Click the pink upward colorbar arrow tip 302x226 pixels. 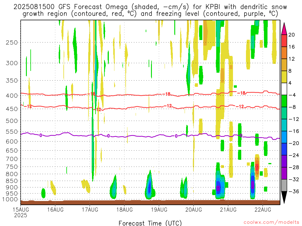point(284,29)
